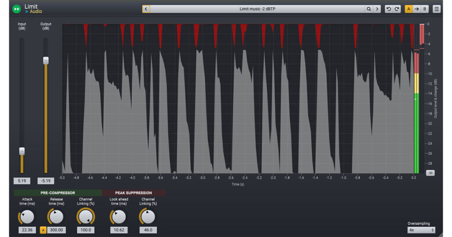The image size is (452, 237).
Task: Click the -30 meter range button
Action: click(430, 173)
